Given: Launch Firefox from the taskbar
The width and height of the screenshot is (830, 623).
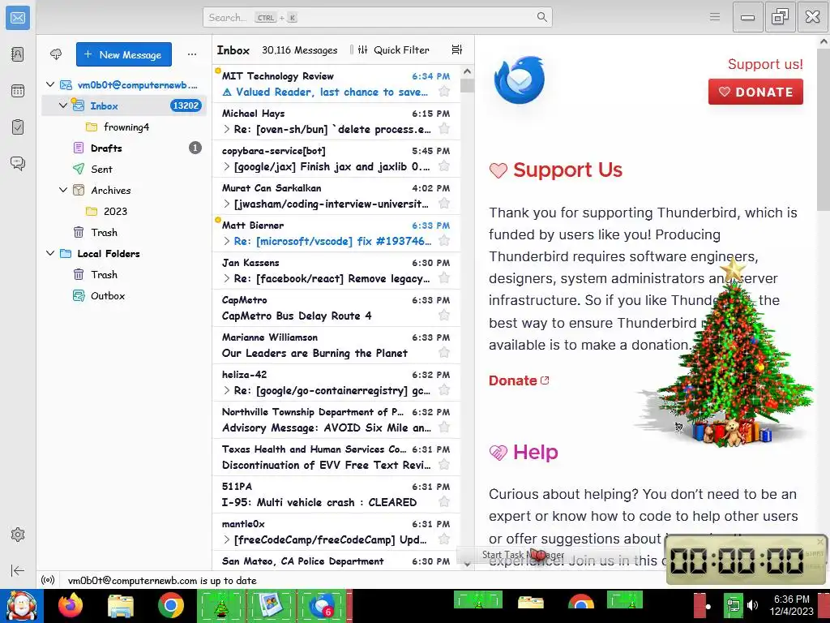Looking at the screenshot, I should pos(71,605).
